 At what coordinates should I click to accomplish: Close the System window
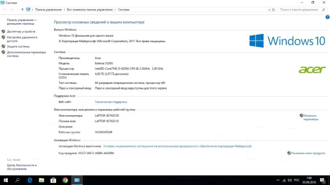click(x=324, y=3)
